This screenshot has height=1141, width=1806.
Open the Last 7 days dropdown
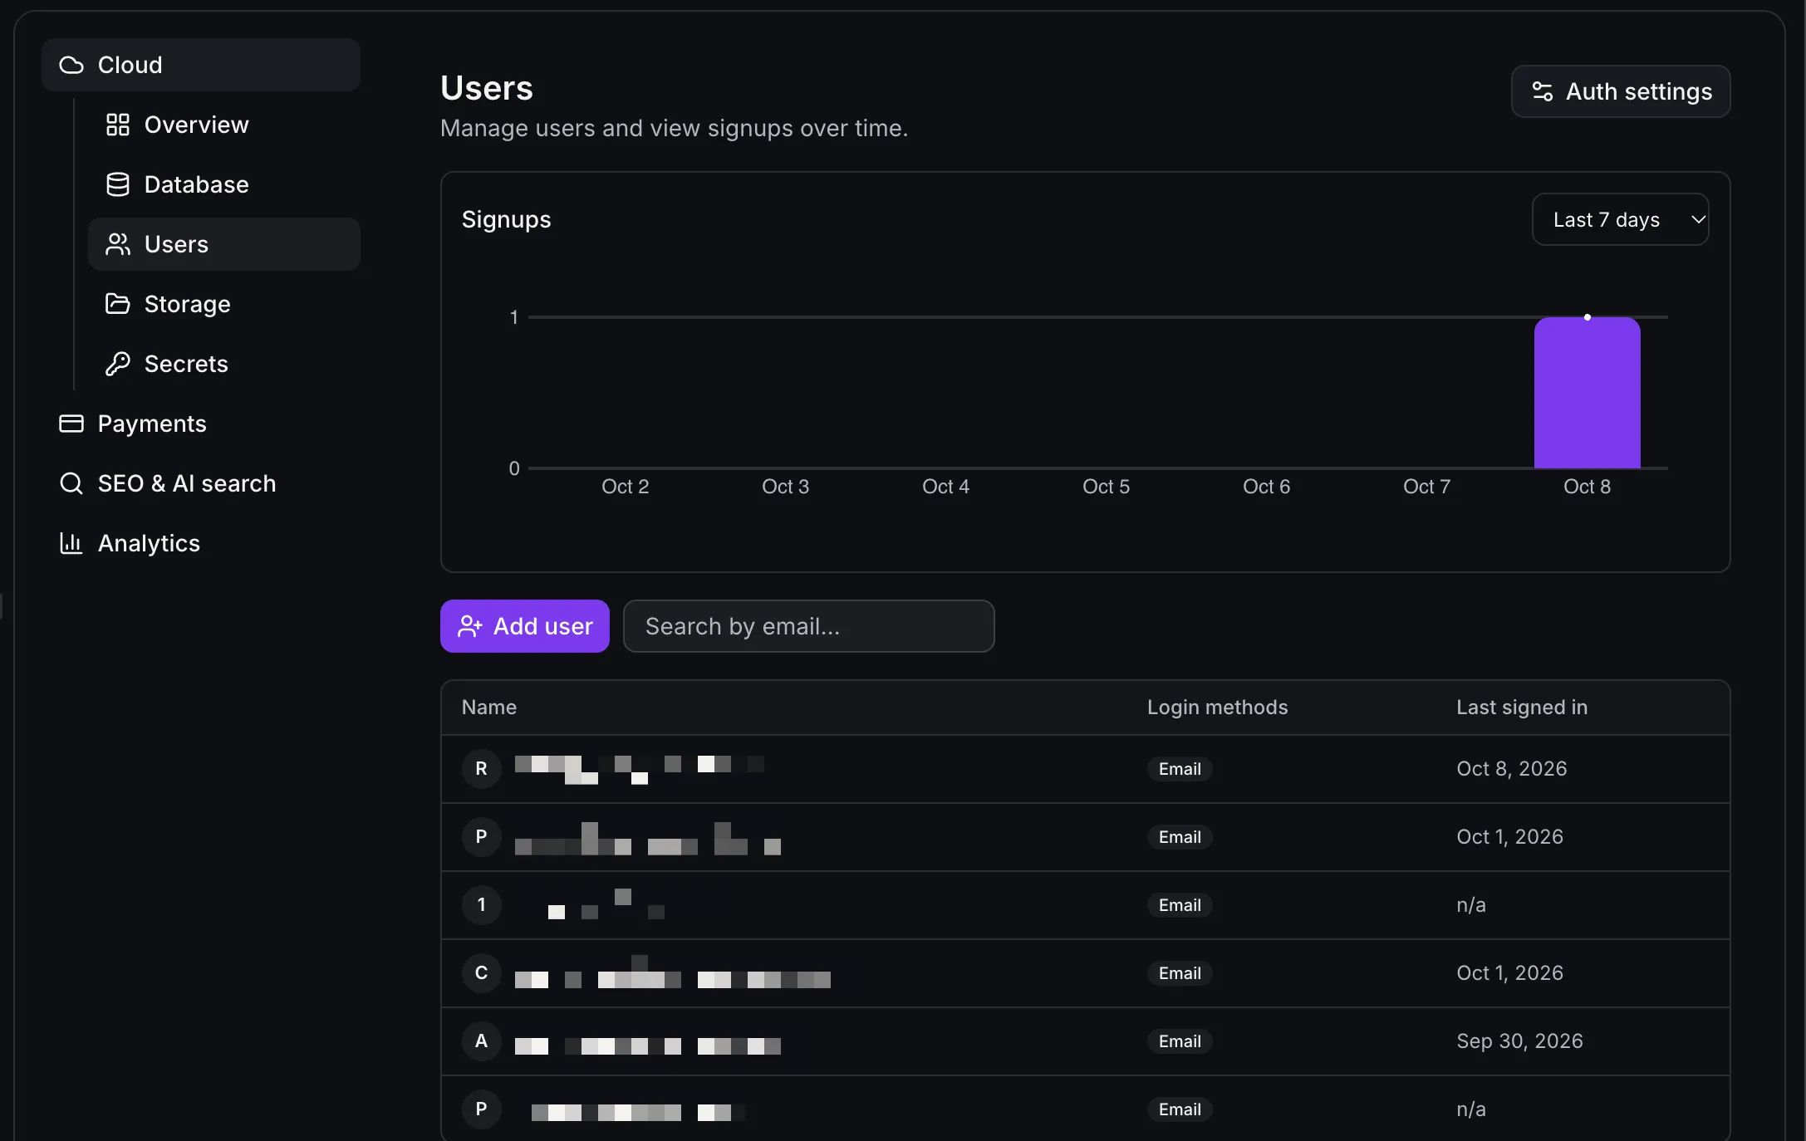coord(1620,219)
